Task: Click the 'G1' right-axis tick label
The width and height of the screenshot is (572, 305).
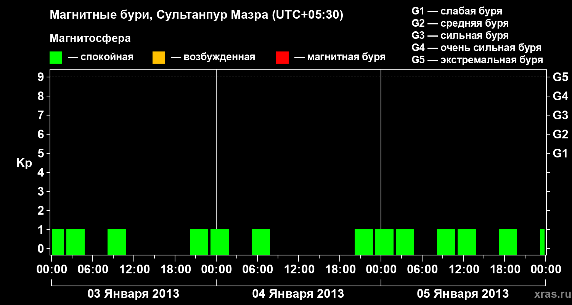Action: (560, 153)
